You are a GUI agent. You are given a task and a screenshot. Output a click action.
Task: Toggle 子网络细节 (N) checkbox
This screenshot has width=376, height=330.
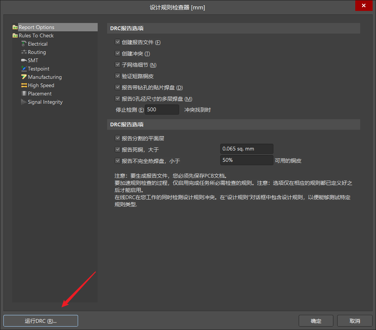point(118,65)
